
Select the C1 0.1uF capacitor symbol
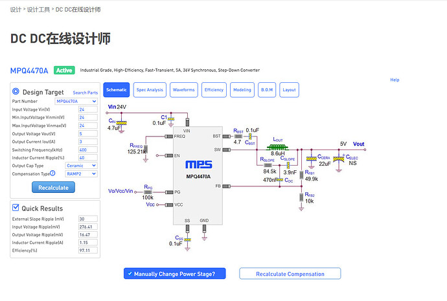click(x=171, y=119)
